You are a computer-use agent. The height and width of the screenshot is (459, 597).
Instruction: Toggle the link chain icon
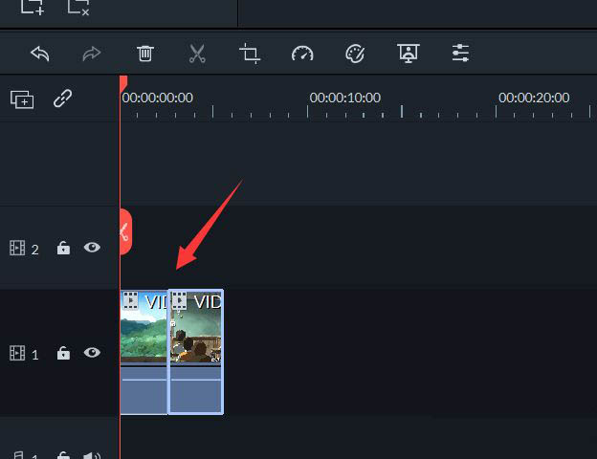tap(63, 98)
